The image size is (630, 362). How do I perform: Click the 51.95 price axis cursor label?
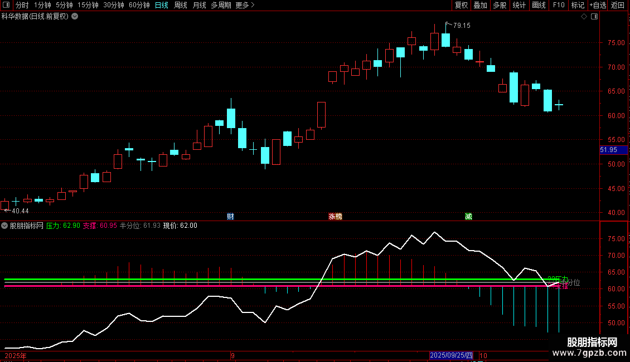[x=613, y=150]
